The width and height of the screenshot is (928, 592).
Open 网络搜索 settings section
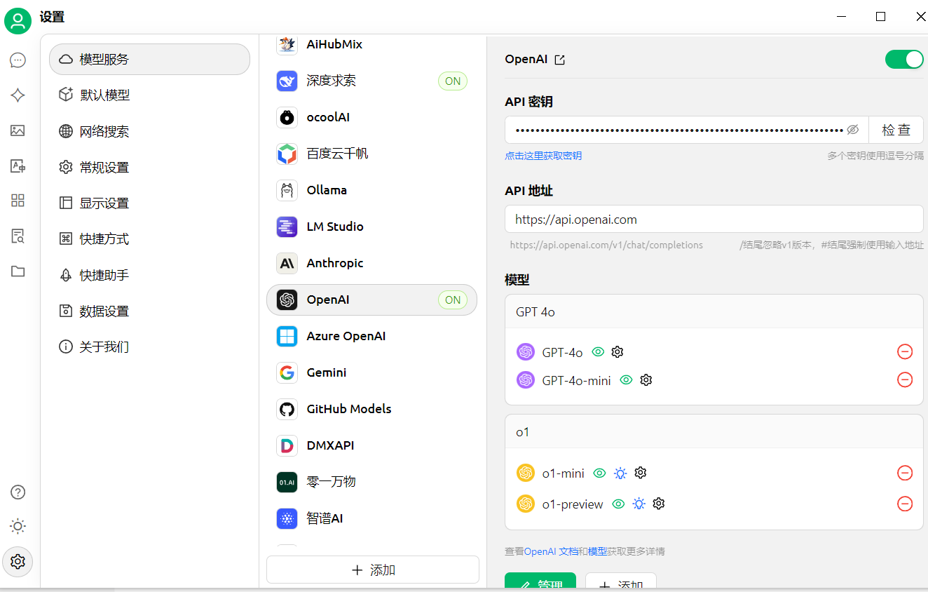(x=104, y=131)
